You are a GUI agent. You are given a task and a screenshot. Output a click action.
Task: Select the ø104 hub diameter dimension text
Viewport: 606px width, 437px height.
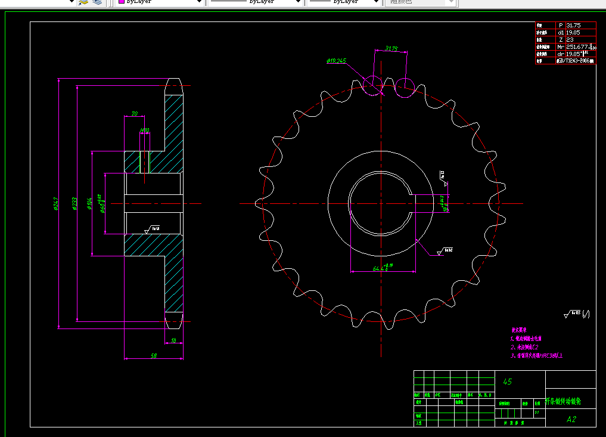click(89, 203)
